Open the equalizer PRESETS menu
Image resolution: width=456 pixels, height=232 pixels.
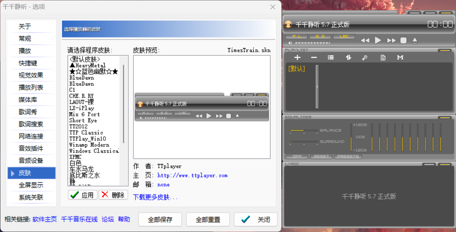[348, 156]
